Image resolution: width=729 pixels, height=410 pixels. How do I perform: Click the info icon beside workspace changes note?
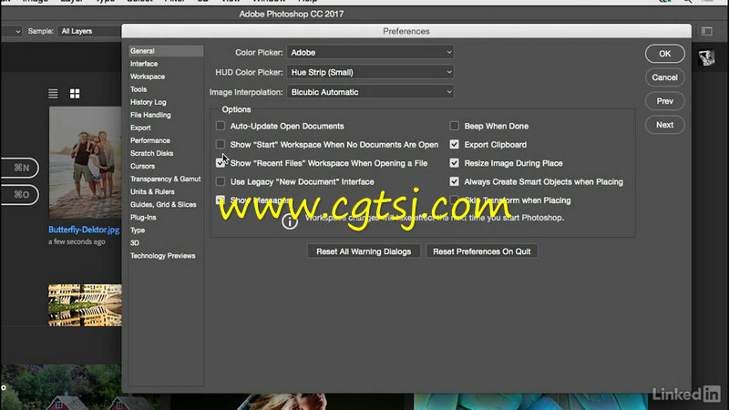coord(290,222)
